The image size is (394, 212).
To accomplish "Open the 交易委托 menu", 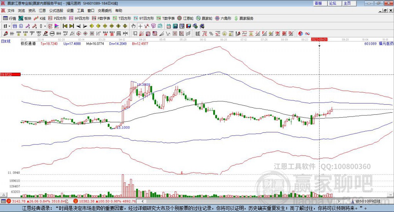I will [105, 10].
